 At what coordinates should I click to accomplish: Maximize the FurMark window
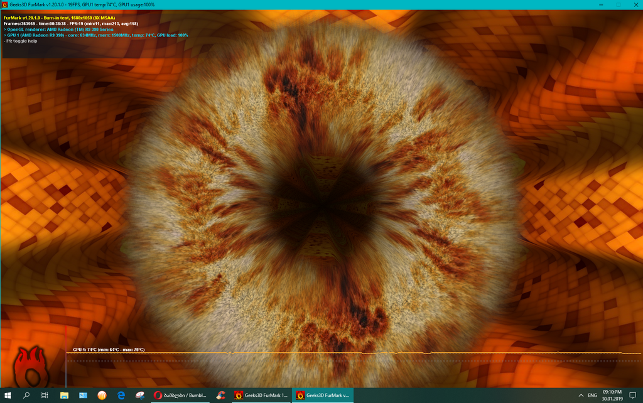[618, 4]
